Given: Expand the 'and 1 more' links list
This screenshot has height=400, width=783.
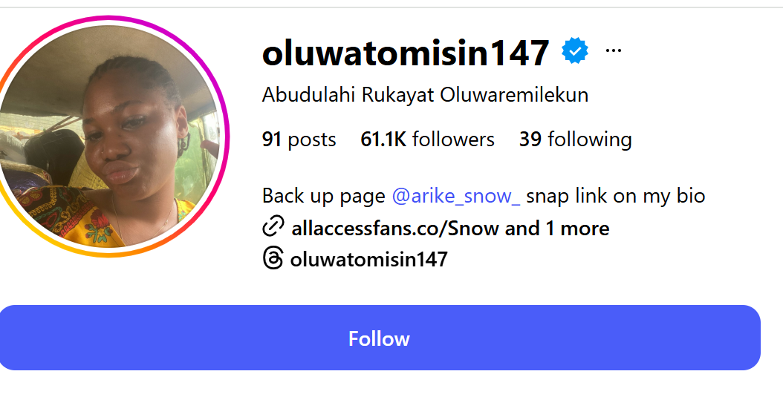Looking at the screenshot, I should point(556,229).
